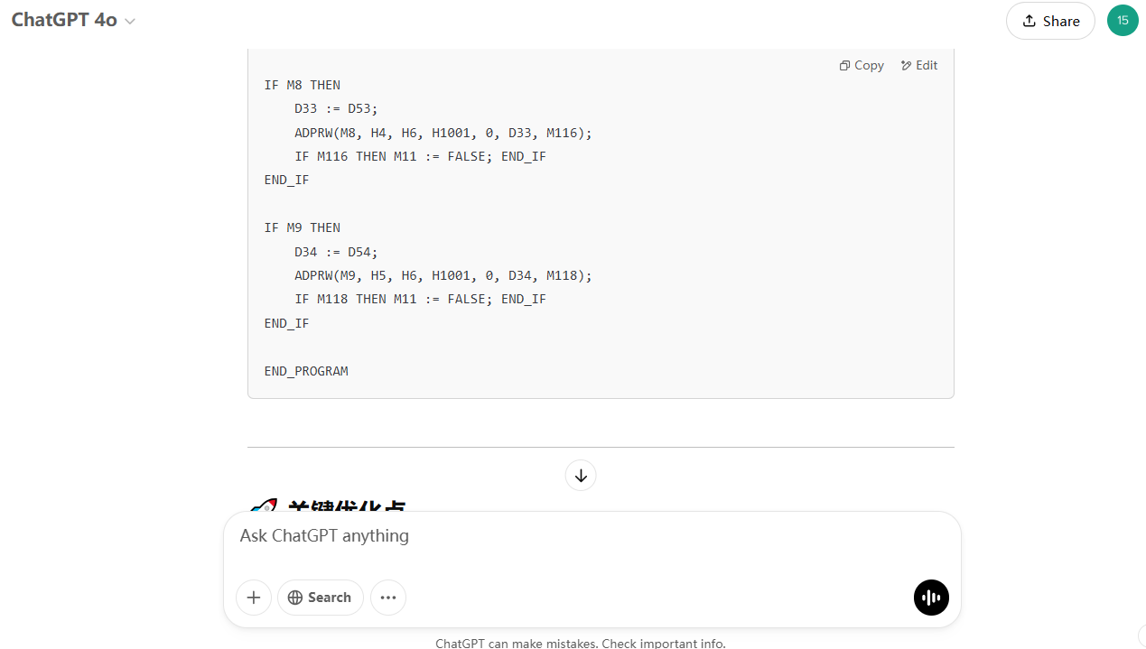Click the ADPRW line ending in M118
The width and height of the screenshot is (1146, 649).
click(443, 275)
